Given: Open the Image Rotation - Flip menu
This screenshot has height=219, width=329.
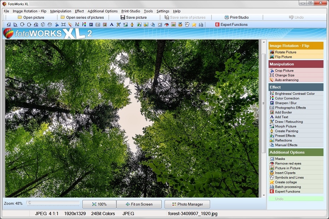Looking at the screenshot, I should pyautogui.click(x=29, y=11).
